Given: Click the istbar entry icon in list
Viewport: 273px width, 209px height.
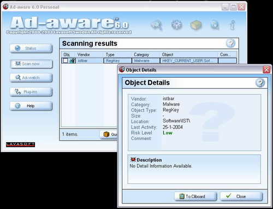Looking at the screenshot, I should 72,61.
